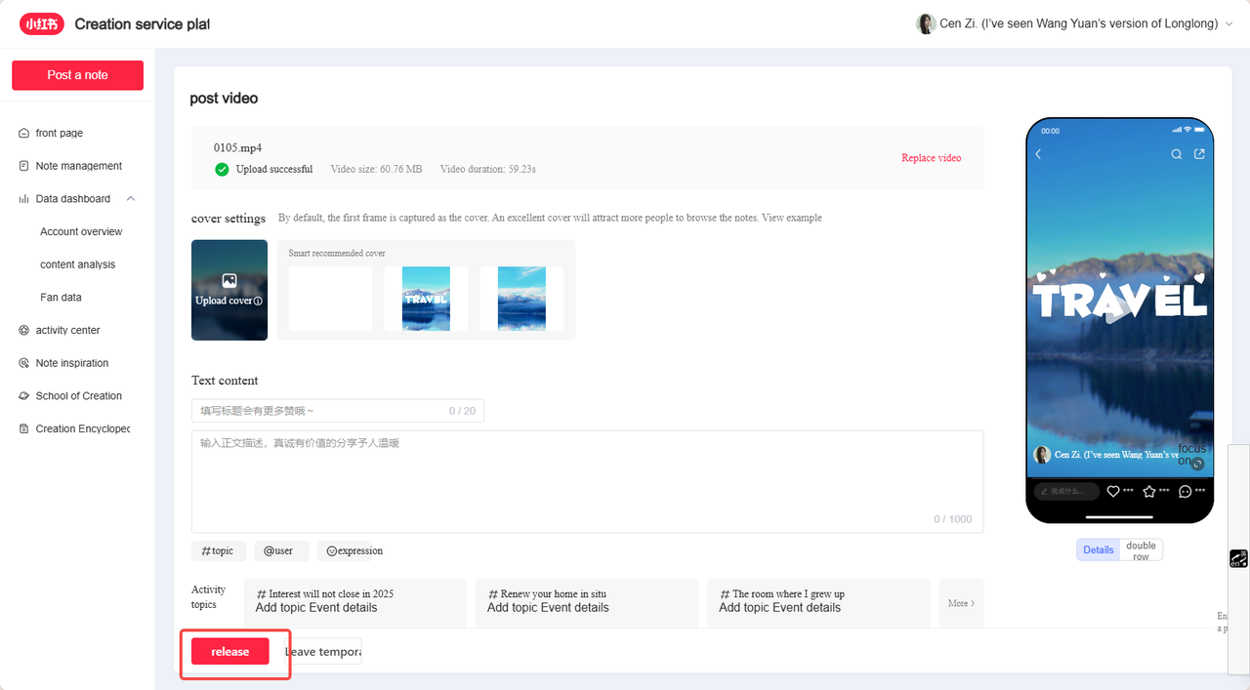1250x690 pixels.
Task: Open Creation Encyclopedia
Action: pos(83,428)
